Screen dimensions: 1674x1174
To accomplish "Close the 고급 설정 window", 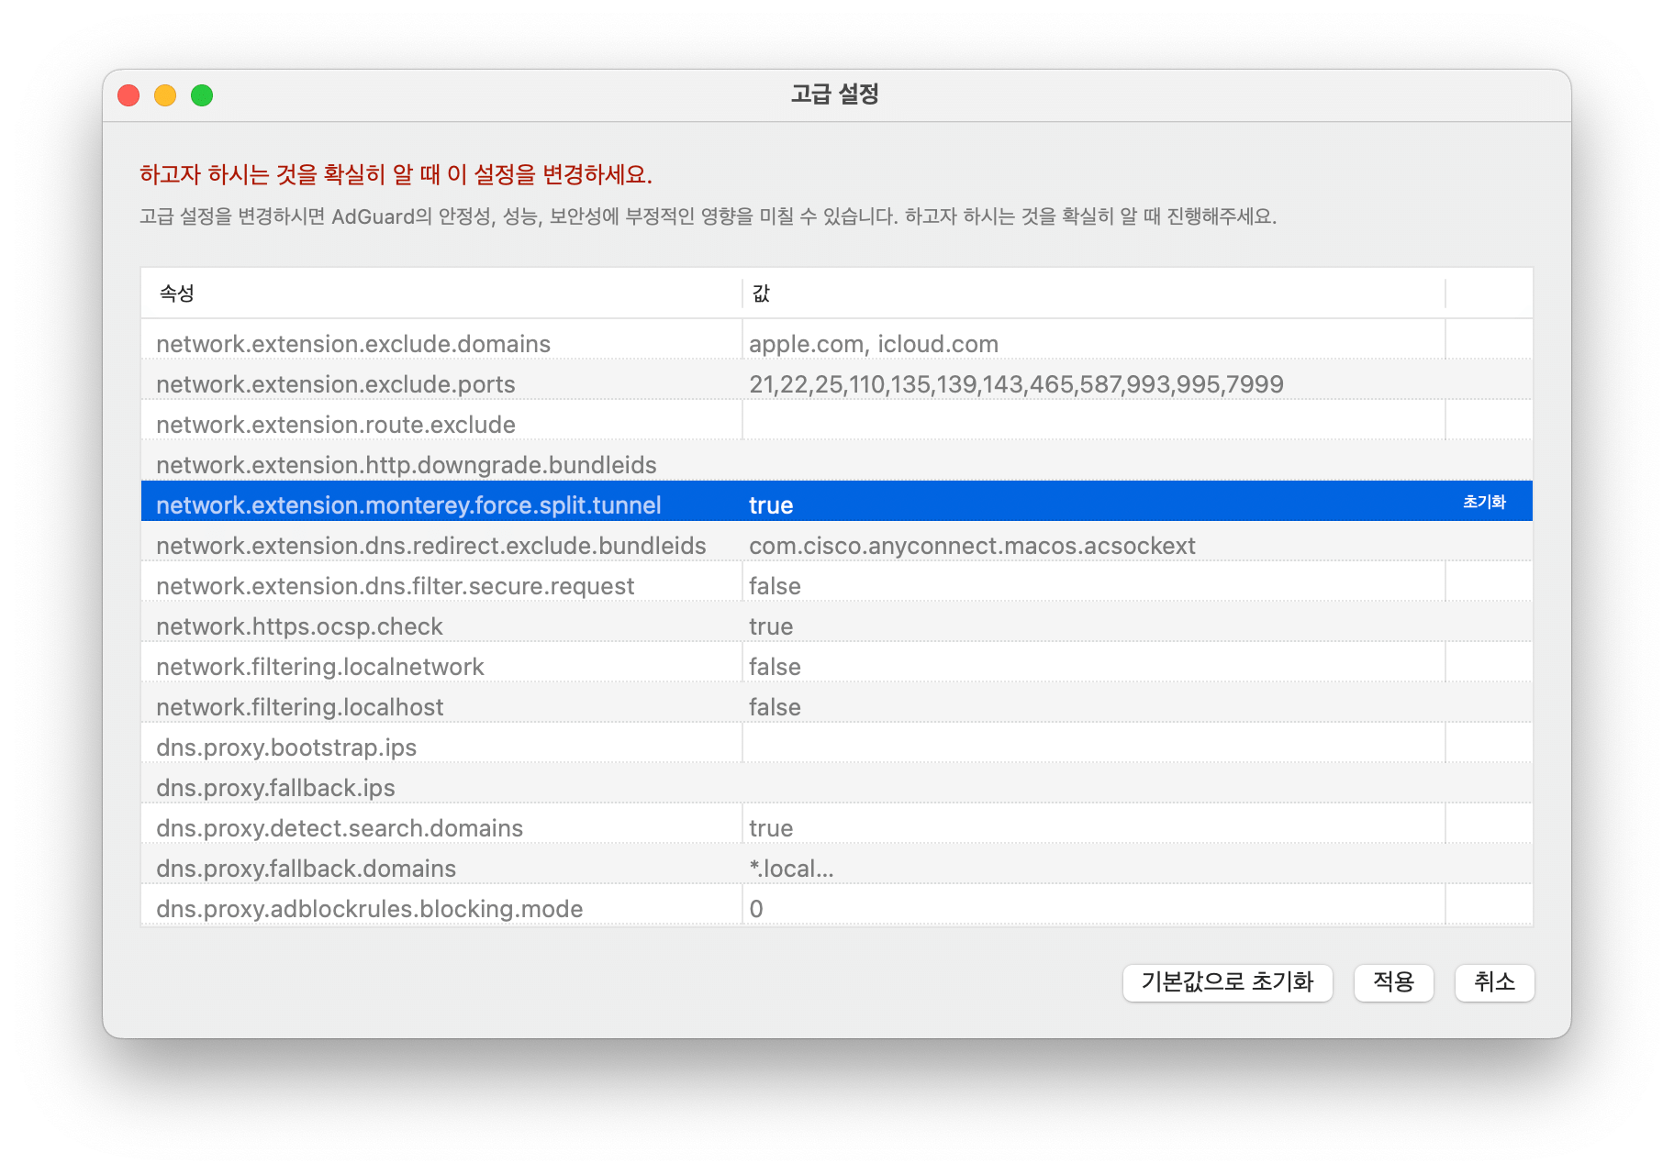I will [128, 95].
